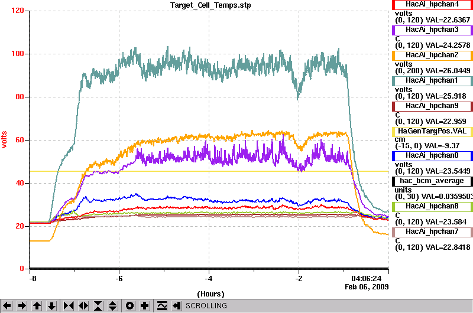Click the cm units label under HaGenTargPos.VAL

pos(400,139)
